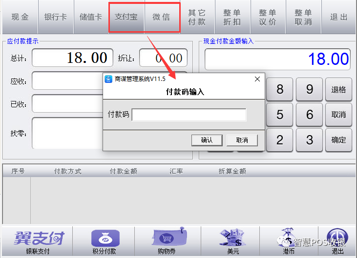The image size is (357, 258).
Task: Confirm payment code with 确认
Action: 207,140
